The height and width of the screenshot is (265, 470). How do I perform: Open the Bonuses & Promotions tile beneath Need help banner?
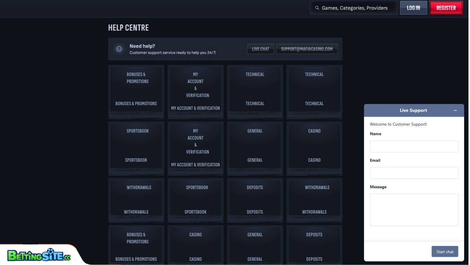coord(136,92)
